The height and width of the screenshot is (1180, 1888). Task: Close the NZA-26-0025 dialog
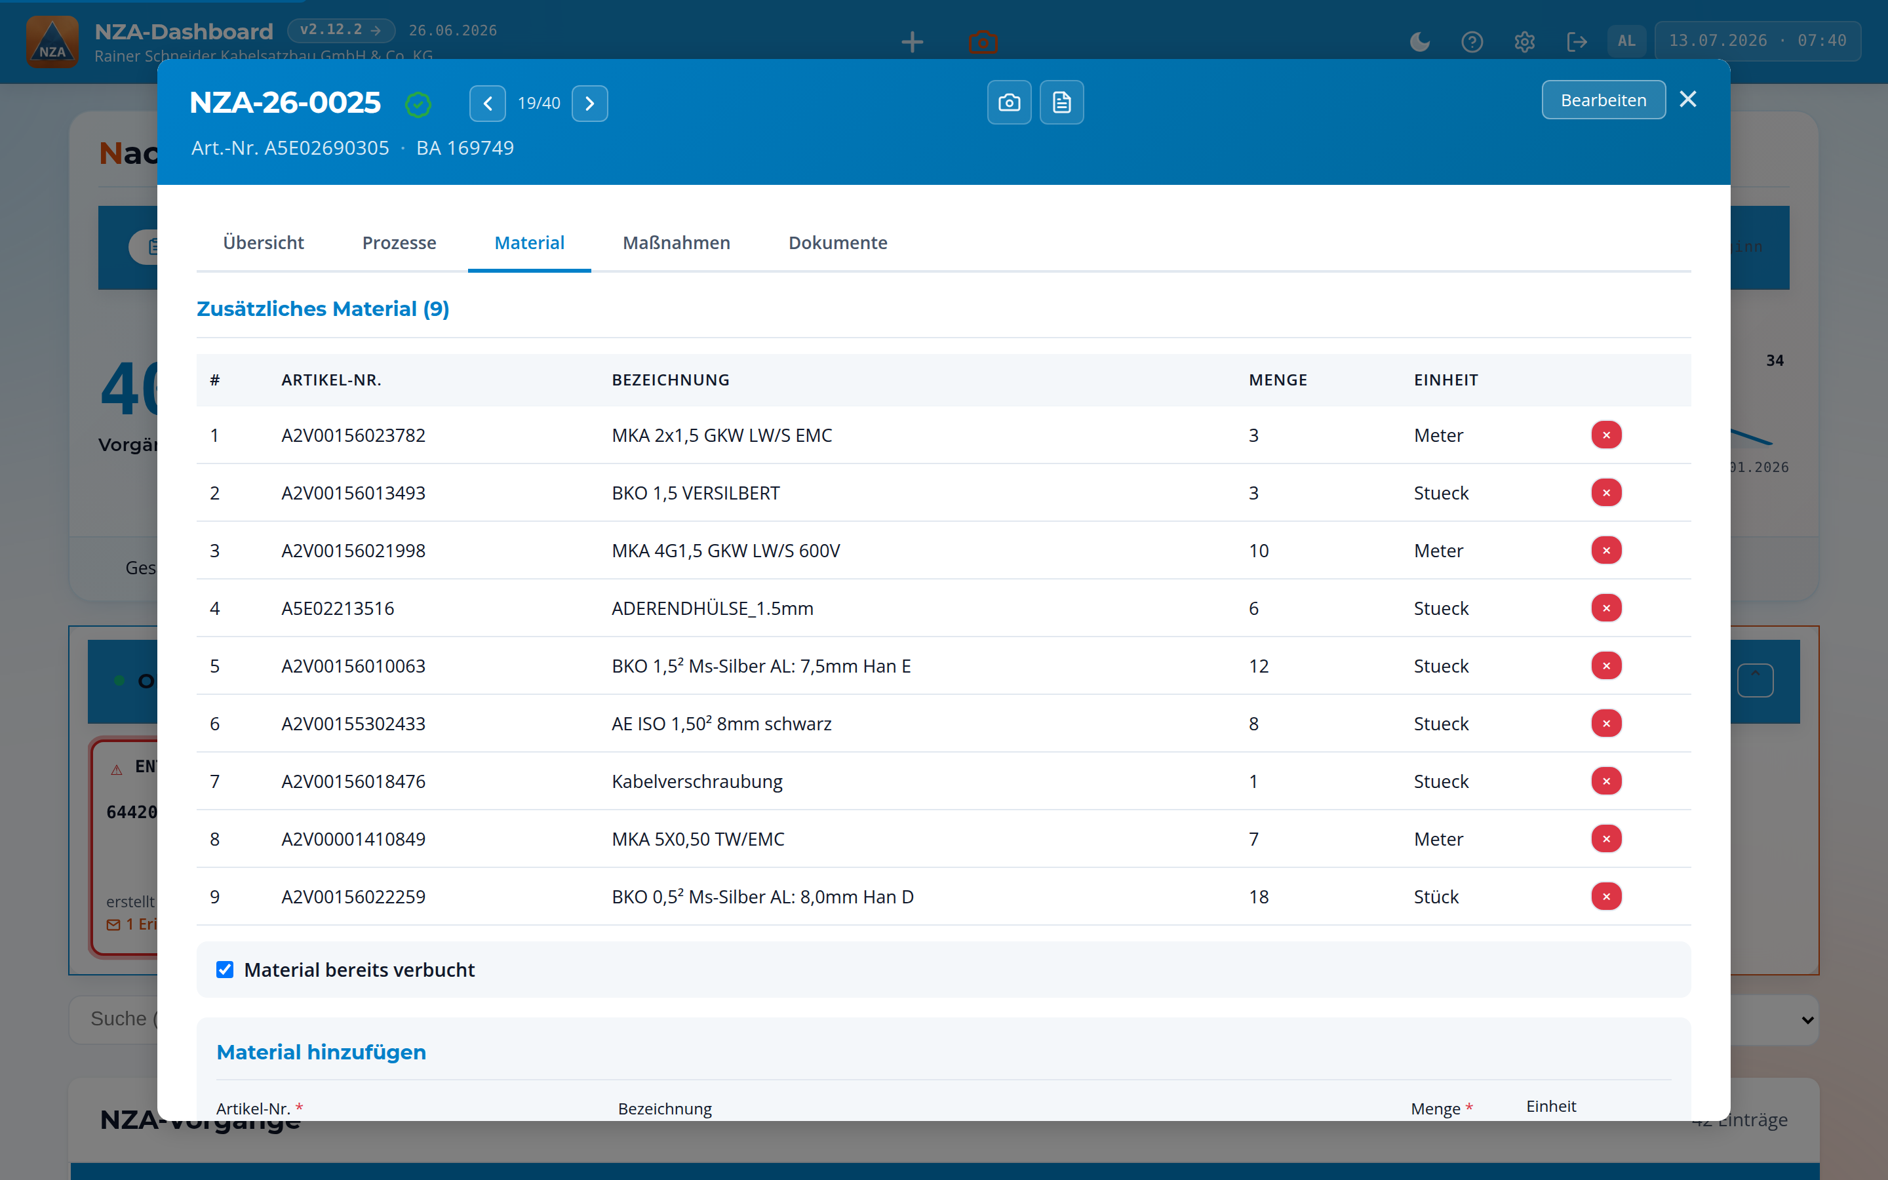[x=1688, y=99]
